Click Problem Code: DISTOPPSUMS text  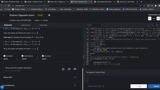20,20
